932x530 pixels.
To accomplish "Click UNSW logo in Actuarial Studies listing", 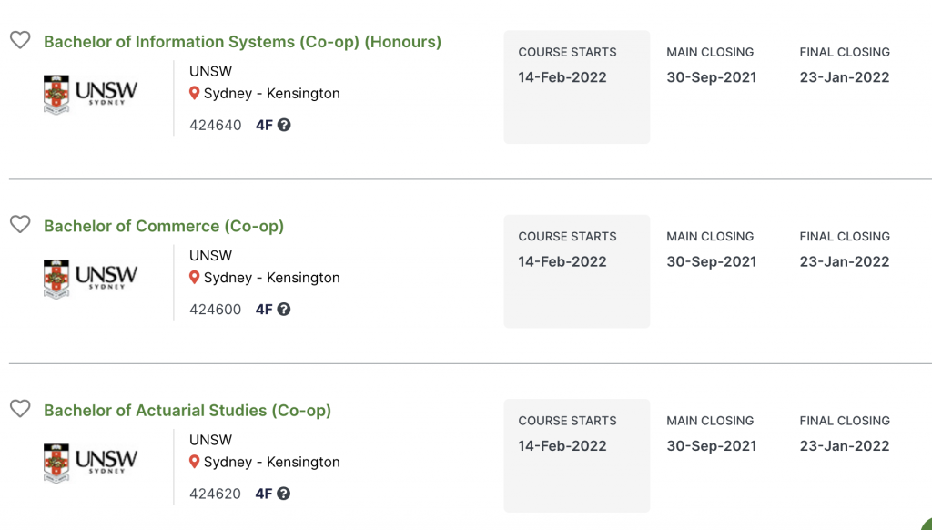I will 90,462.
